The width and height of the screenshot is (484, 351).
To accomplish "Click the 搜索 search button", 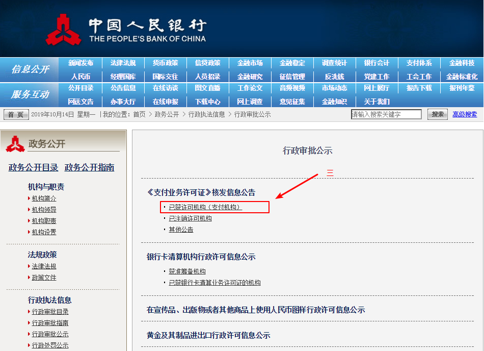I will pyautogui.click(x=437, y=114).
